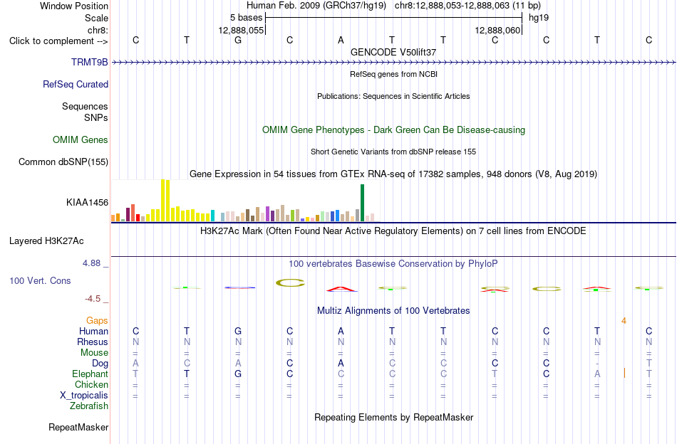Click the -4.5 PhyloP lower scale value
This screenshot has height=444, width=677.
[93, 298]
